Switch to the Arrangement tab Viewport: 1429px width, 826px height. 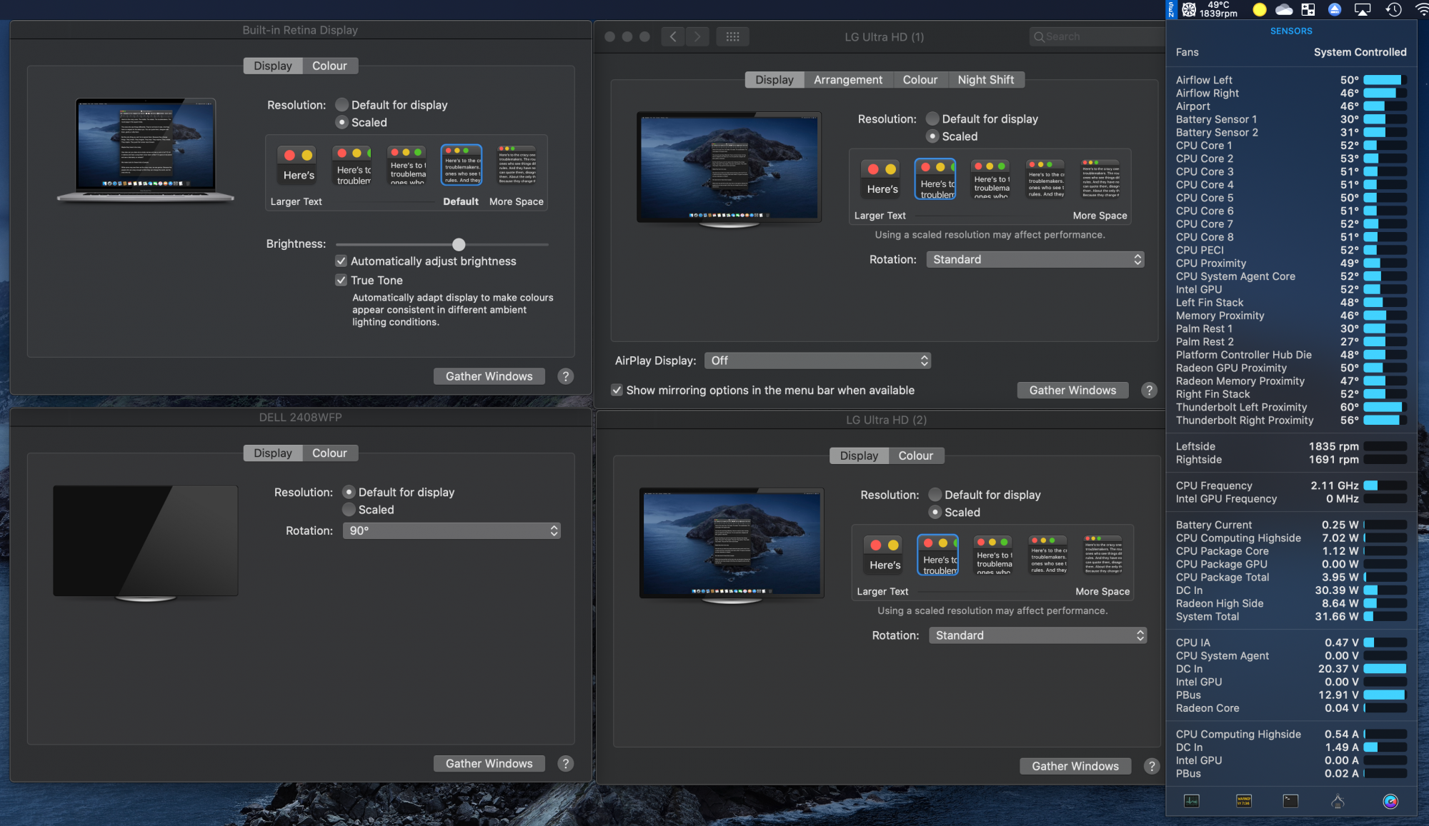coord(847,80)
